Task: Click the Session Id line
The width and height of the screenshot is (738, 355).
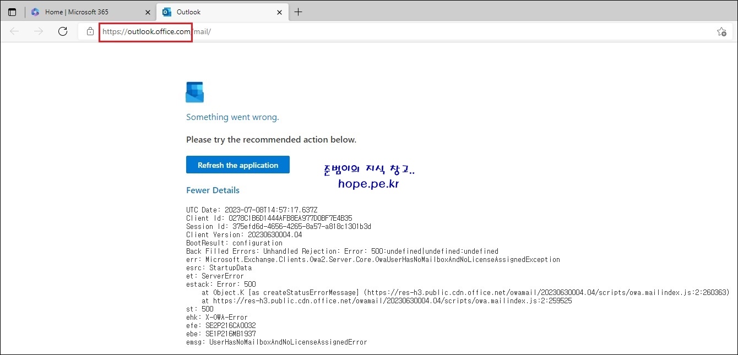Action: tap(279, 226)
